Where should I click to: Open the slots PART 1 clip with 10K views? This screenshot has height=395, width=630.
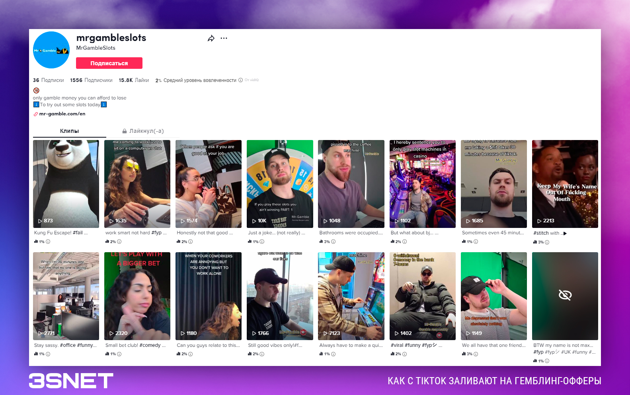(280, 184)
